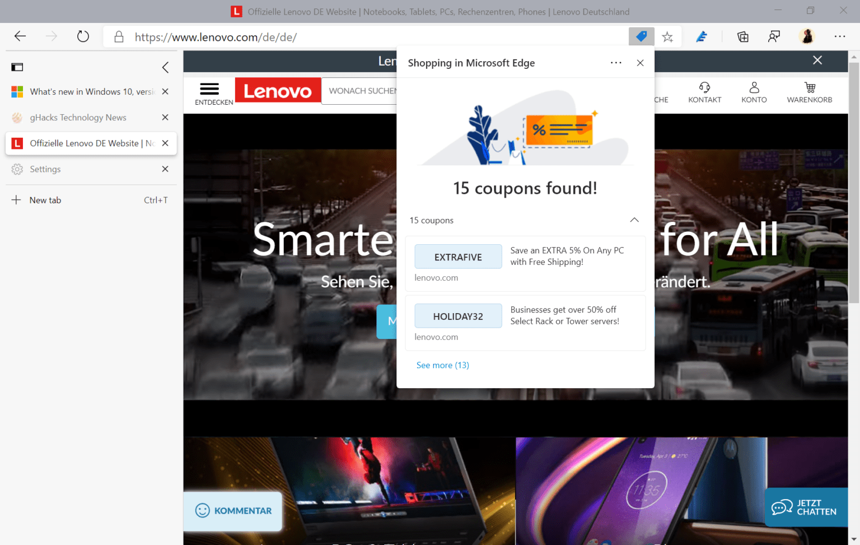Click the coupon tag icon in the address bar

tap(642, 36)
